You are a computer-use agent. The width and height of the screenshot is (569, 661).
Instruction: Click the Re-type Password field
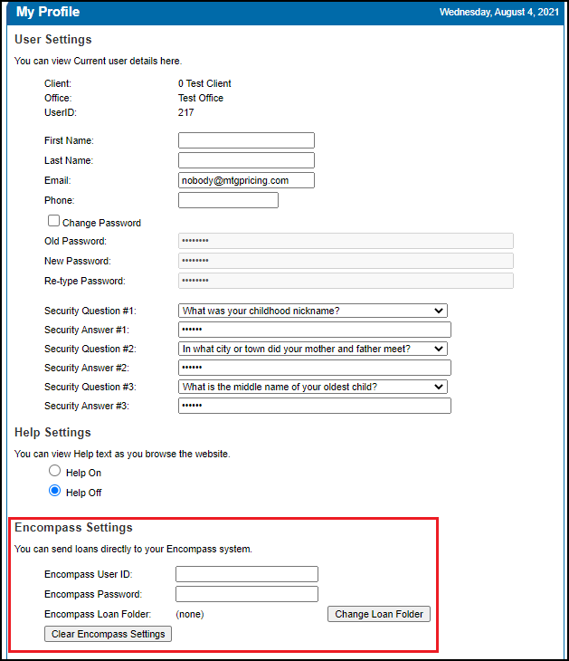[346, 281]
